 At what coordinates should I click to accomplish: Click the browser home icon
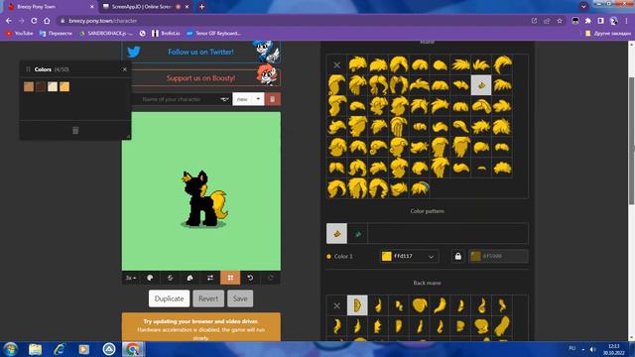click(47, 21)
